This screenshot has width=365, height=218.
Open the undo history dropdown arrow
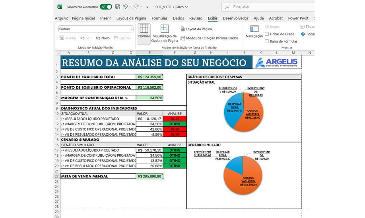(x=130, y=7)
